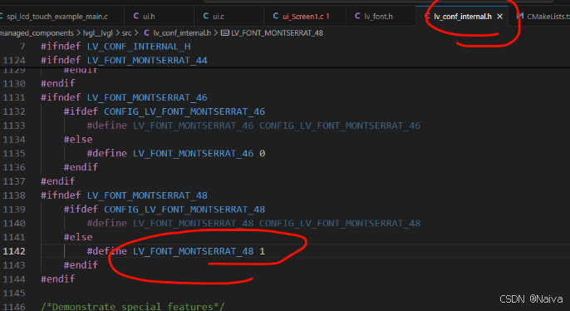Click C file icon on ui.c tab
The width and height of the screenshot is (570, 311).
coord(206,16)
